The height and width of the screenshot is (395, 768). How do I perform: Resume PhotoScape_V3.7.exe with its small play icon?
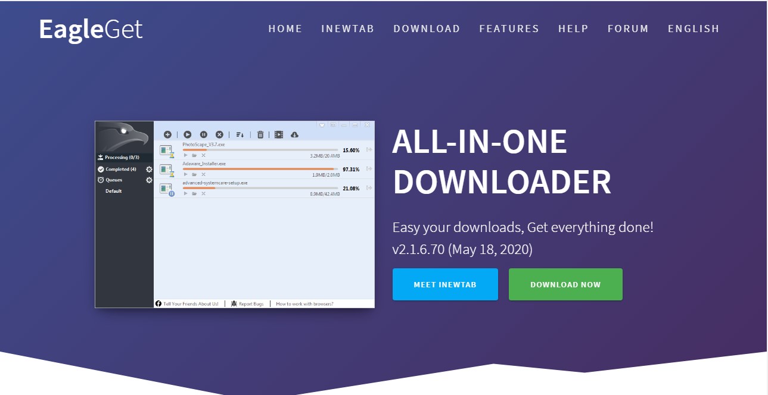click(186, 155)
